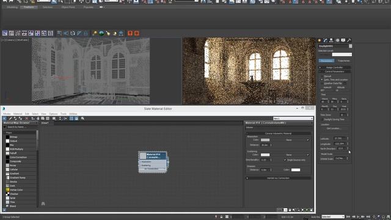Click the Play Animation button
Image resolution: width=391 pixels, height=220 pixels.
[359, 217]
